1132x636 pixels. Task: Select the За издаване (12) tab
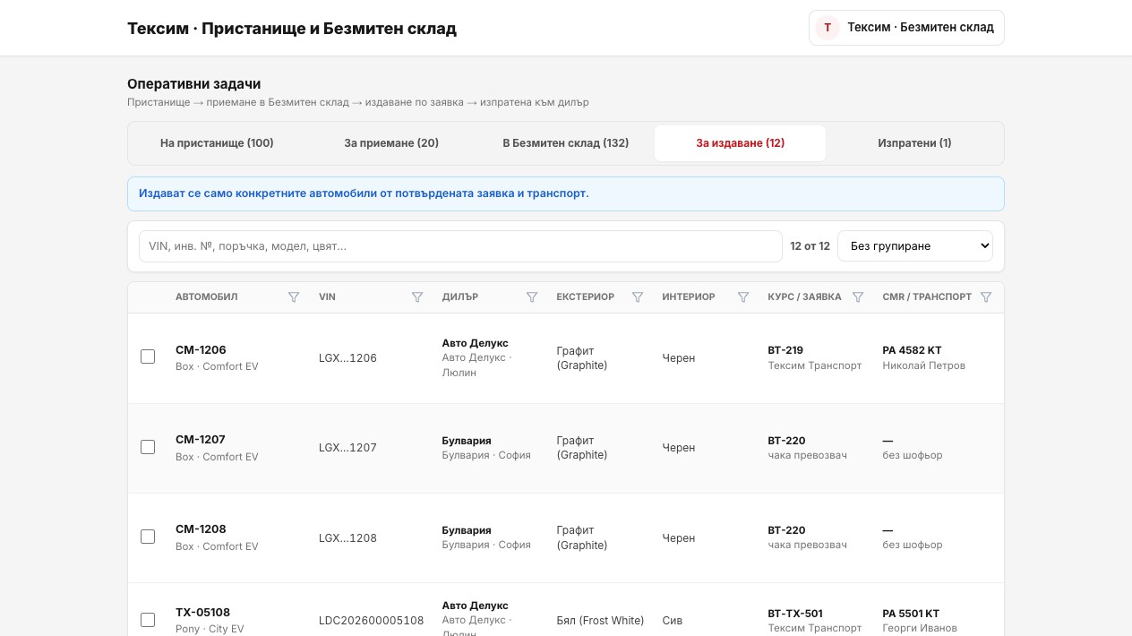pyautogui.click(x=741, y=143)
